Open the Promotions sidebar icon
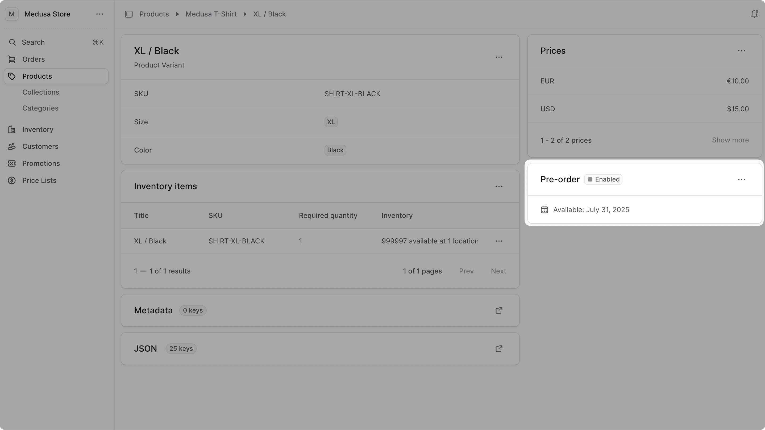 pos(12,163)
